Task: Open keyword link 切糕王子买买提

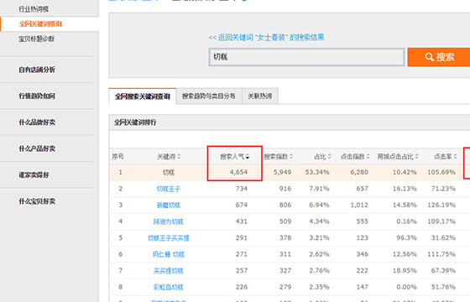Action: click(169, 238)
